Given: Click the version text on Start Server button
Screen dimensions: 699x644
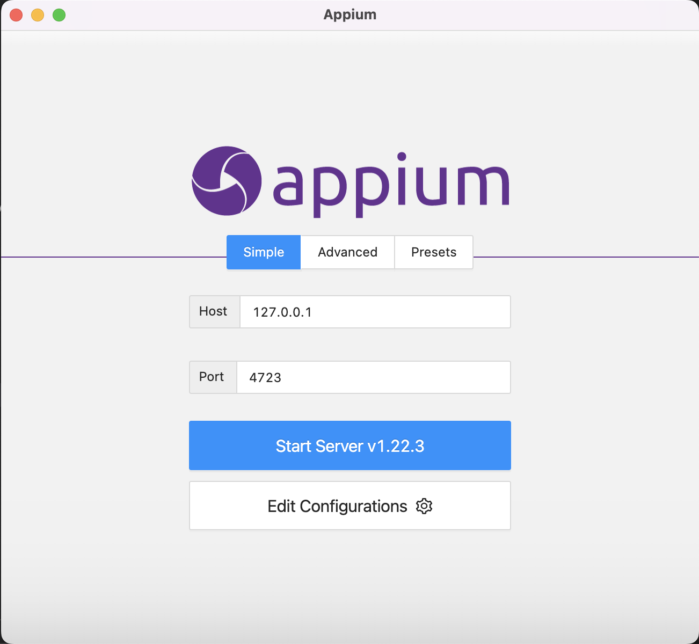Looking at the screenshot, I should coord(397,445).
